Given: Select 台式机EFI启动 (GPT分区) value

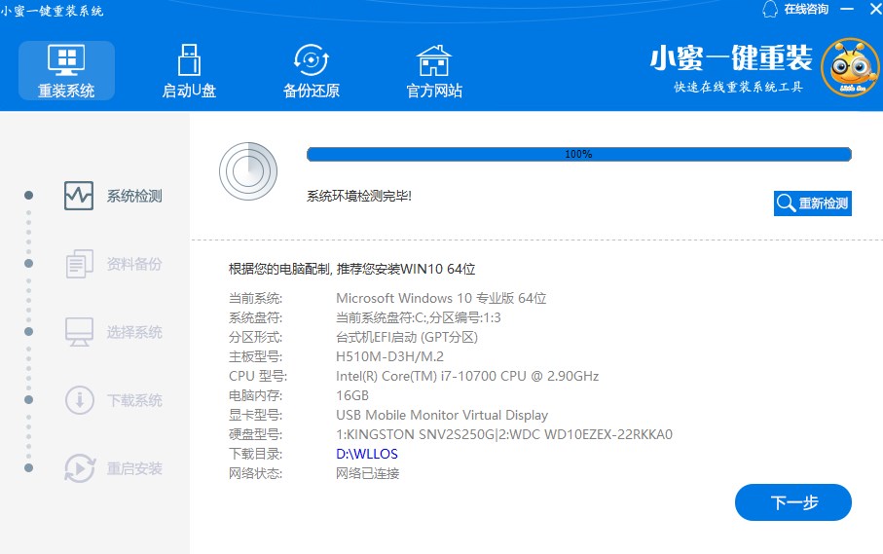Looking at the screenshot, I should [x=407, y=337].
